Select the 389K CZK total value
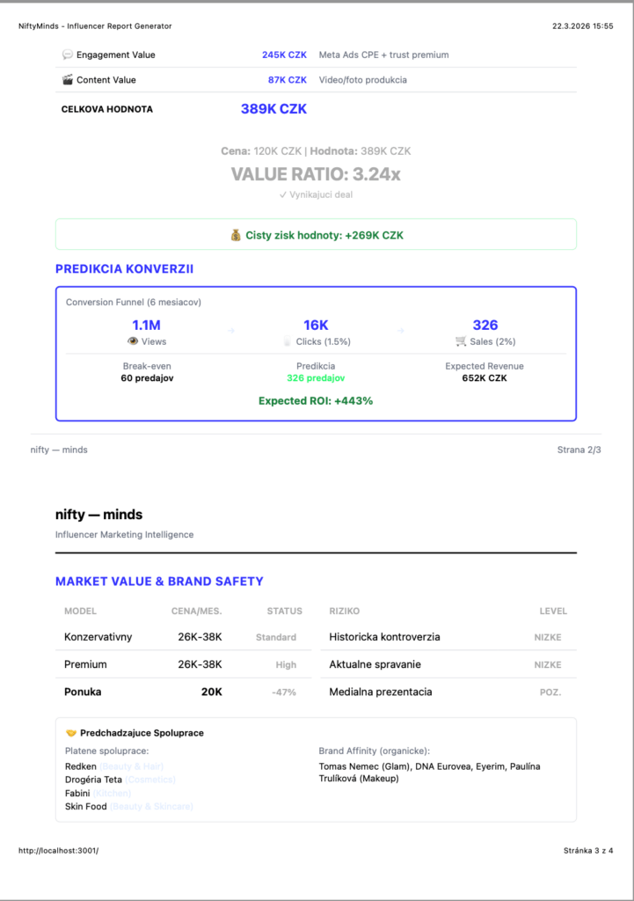Image resolution: width=634 pixels, height=901 pixels. tap(273, 109)
